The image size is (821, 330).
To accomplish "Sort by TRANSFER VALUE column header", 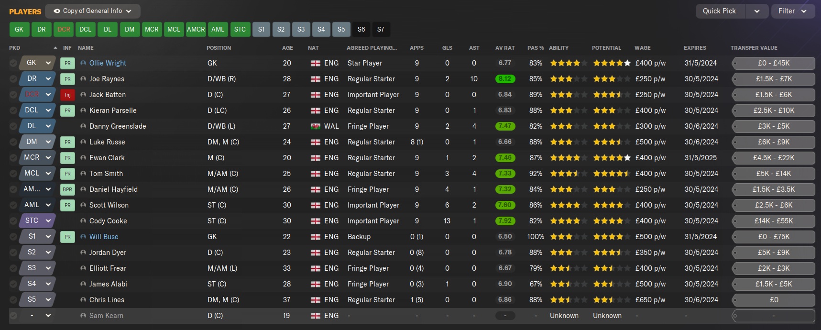I will pos(754,48).
